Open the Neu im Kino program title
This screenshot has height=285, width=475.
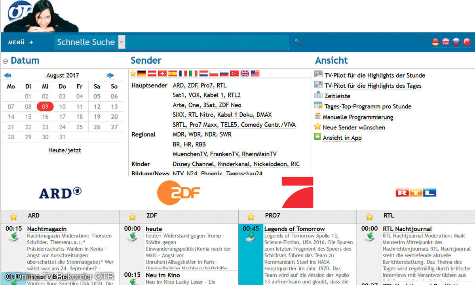coord(163,275)
